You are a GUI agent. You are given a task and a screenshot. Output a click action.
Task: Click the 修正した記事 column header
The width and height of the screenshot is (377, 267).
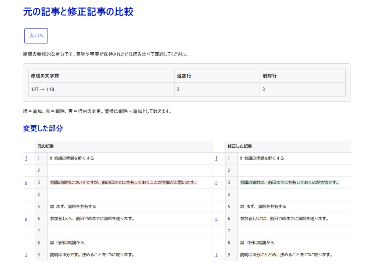[x=288, y=147]
